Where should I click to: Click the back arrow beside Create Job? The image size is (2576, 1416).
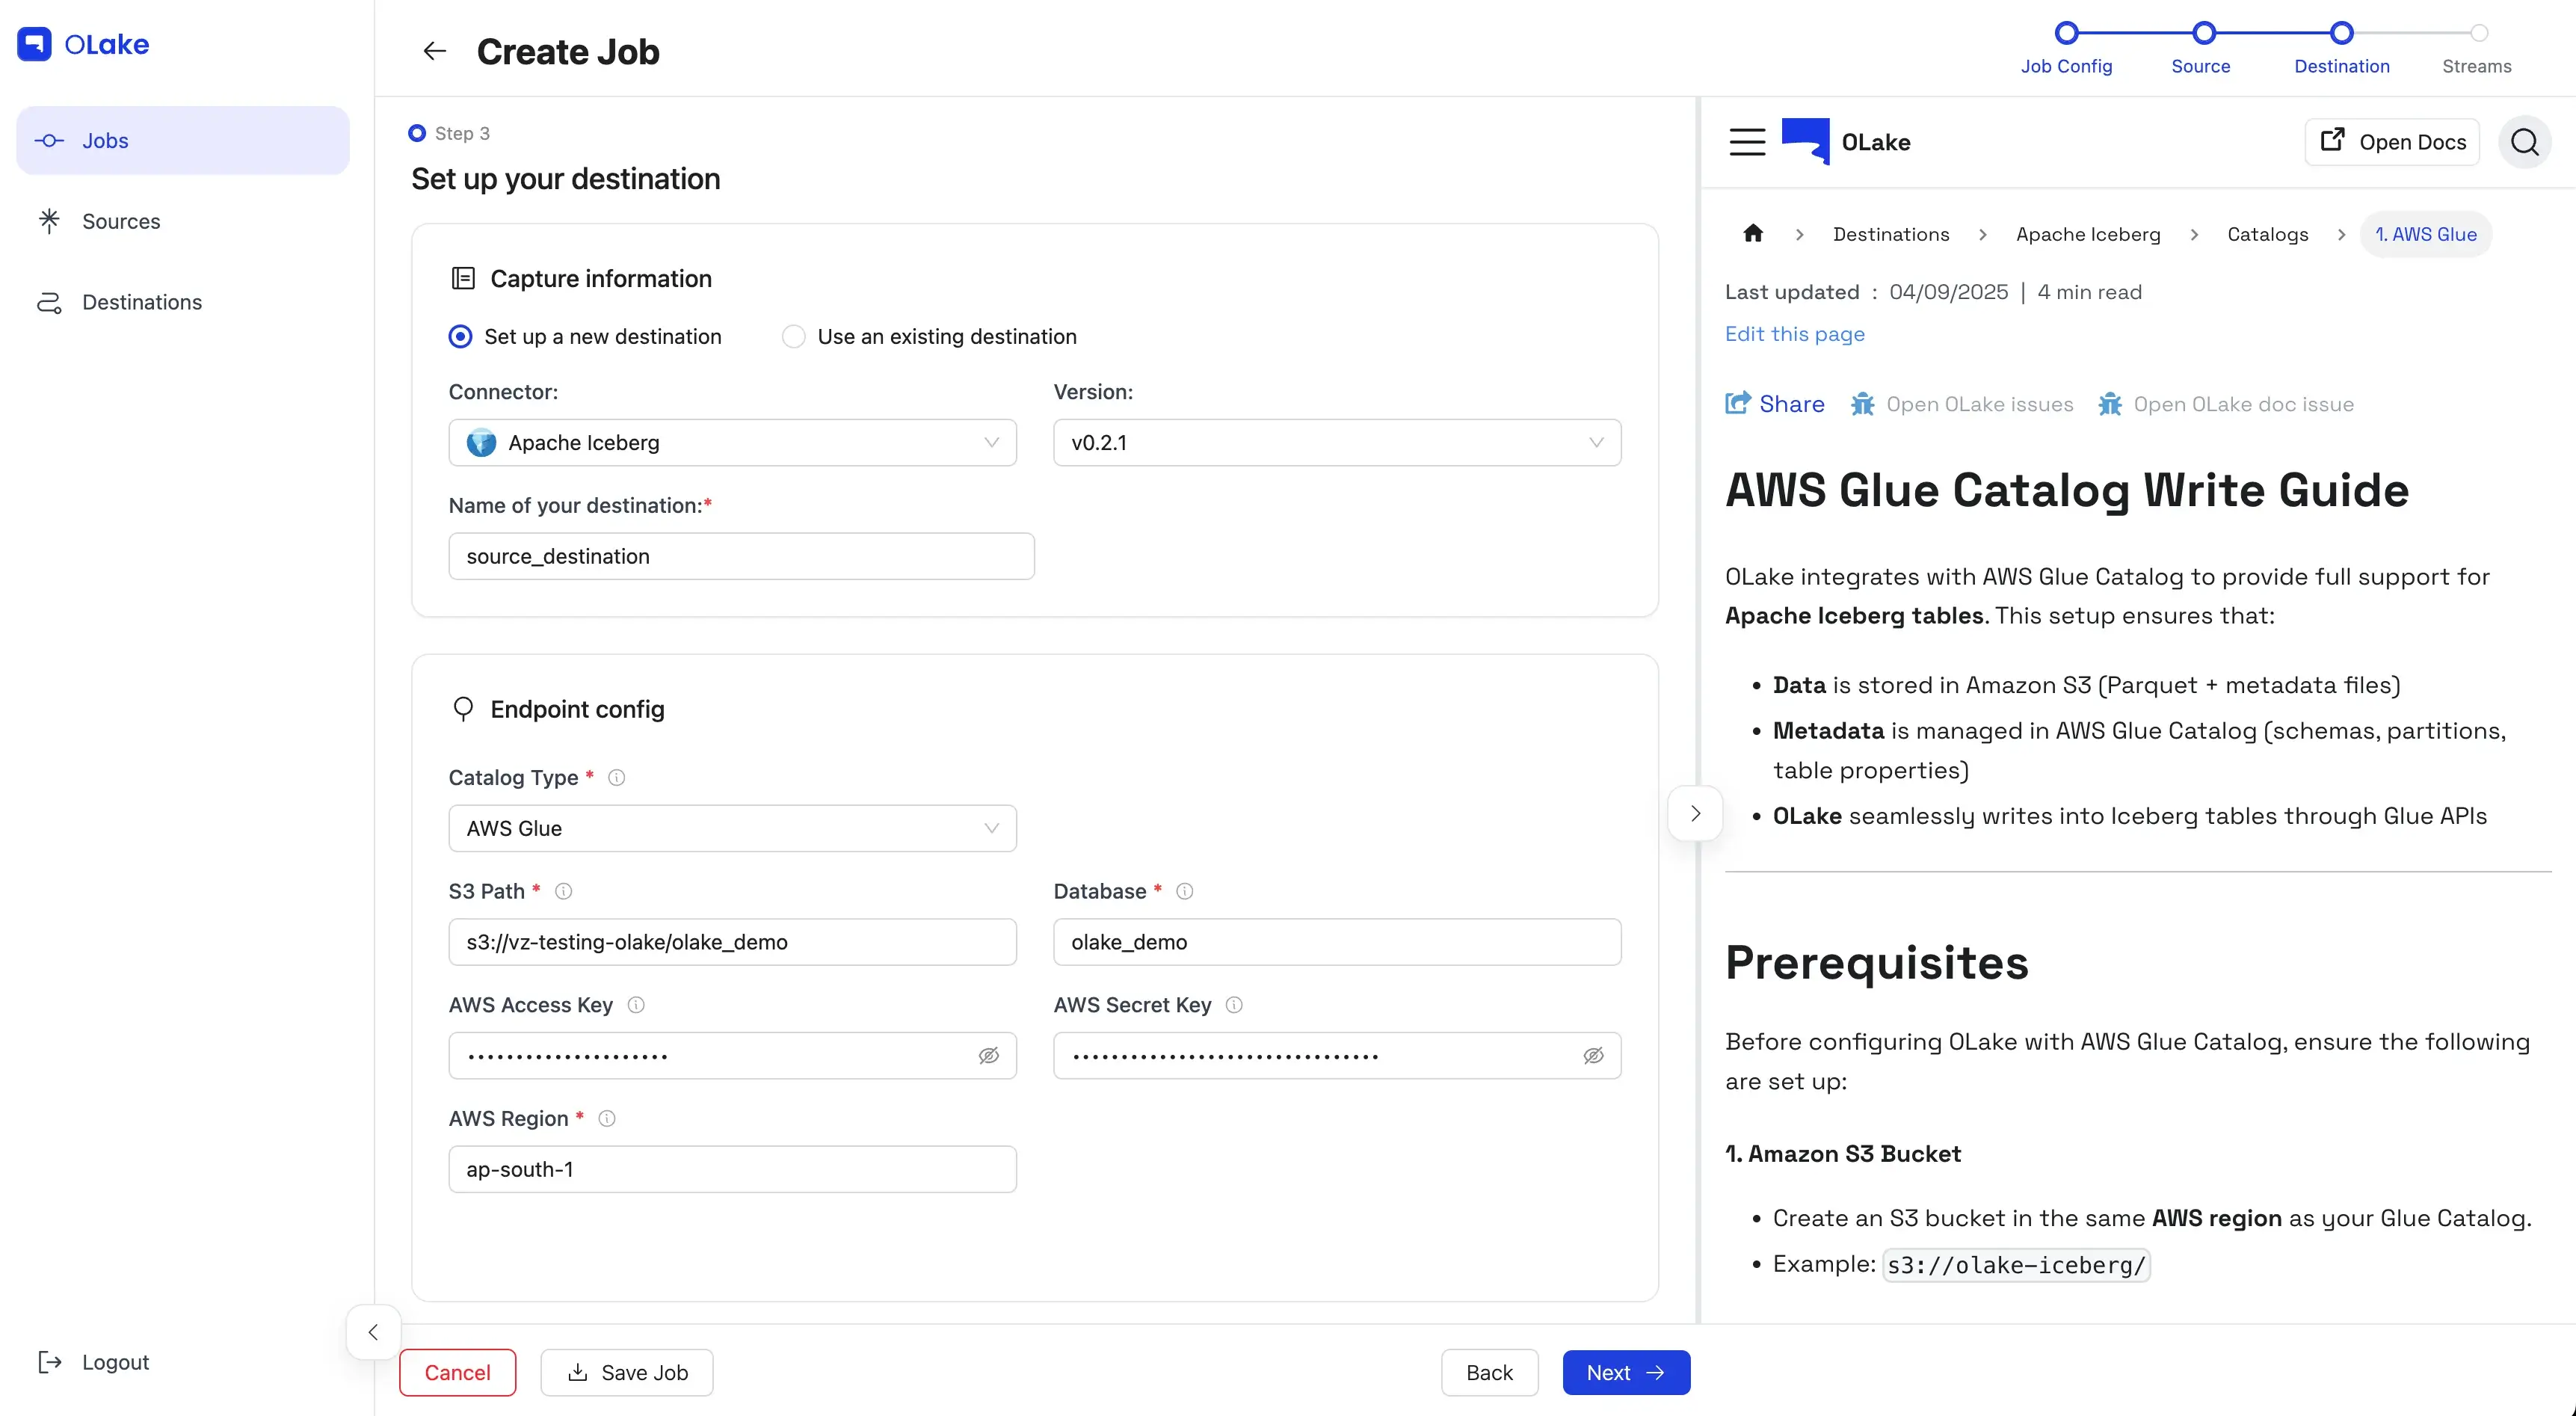click(434, 51)
